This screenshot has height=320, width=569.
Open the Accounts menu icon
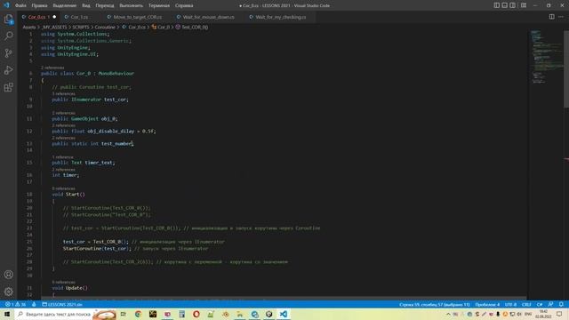8,275
